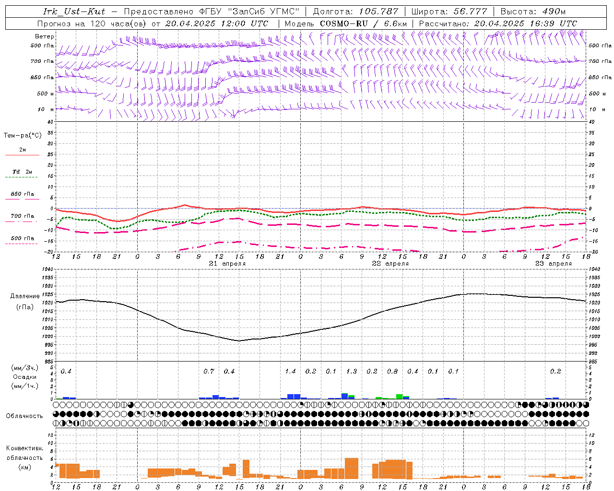Click the Тем-ра(°C) temperature label
Image resolution: width=614 pixels, height=491 pixels.
(x=23, y=136)
